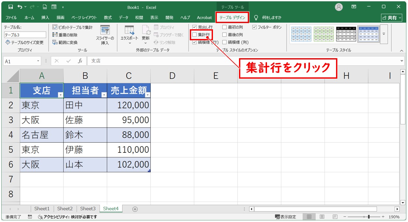408x222 pixels.
Task: Click Resize Table icon in Properties group
Action: (x=8, y=43)
